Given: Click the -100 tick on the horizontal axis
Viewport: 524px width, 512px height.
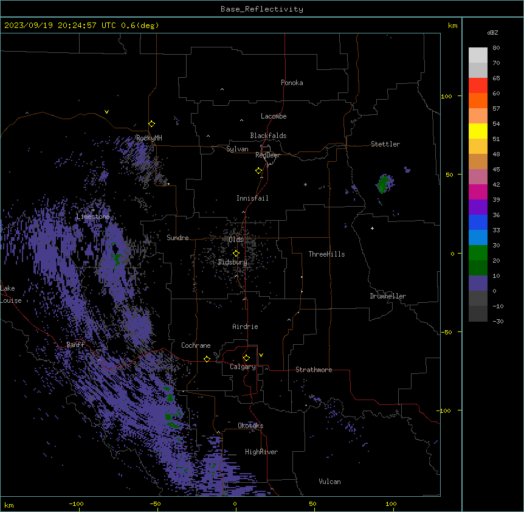Looking at the screenshot, I should [x=76, y=503].
